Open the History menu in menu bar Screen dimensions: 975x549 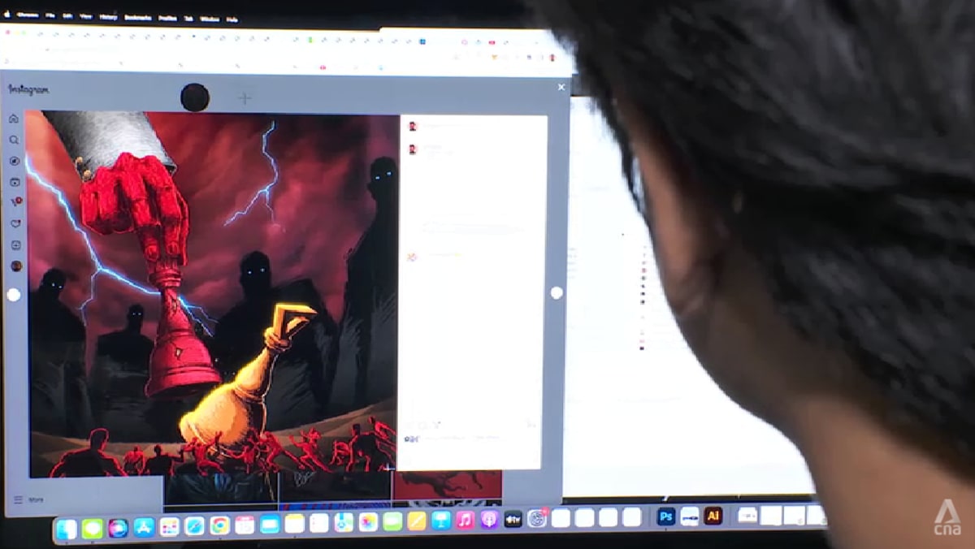[108, 16]
